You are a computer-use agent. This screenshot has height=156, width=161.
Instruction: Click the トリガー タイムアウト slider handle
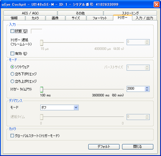[42, 89]
